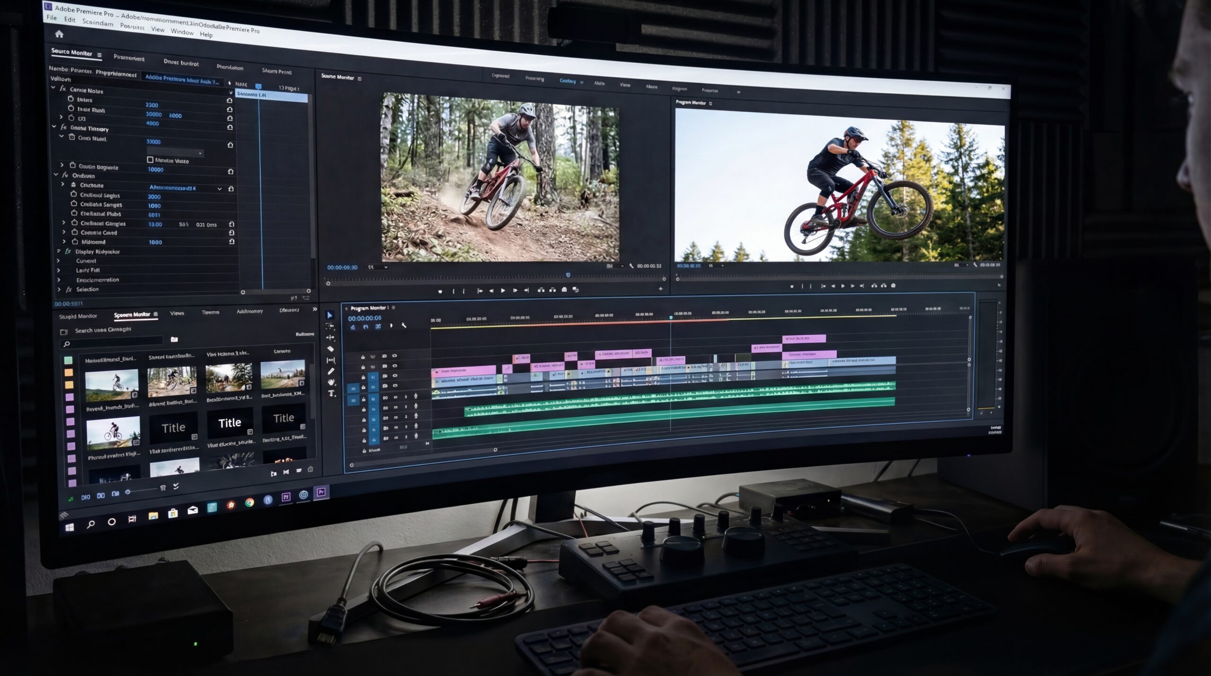Expand the Cnoilacel Gargles property
The height and width of the screenshot is (676, 1211).
point(64,222)
